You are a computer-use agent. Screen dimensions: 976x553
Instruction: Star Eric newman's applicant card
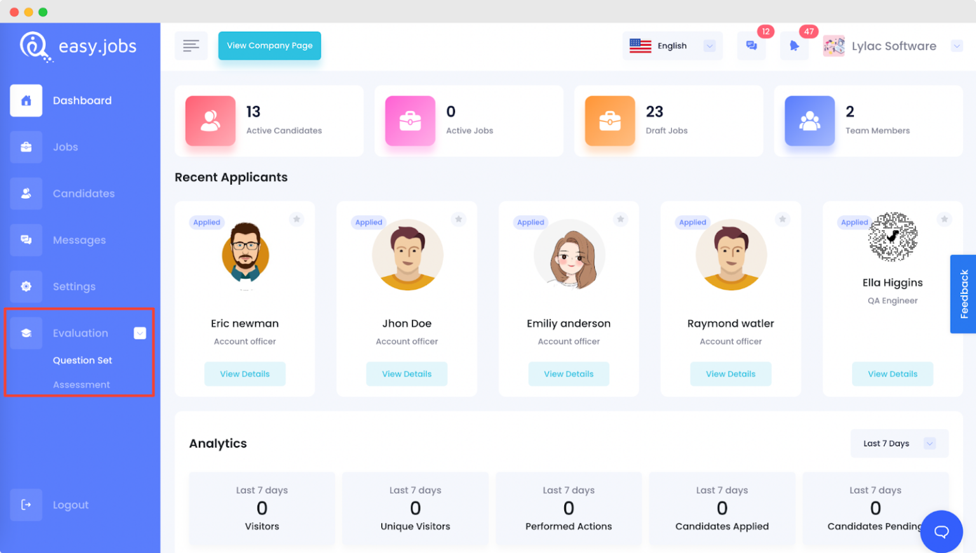tap(296, 219)
